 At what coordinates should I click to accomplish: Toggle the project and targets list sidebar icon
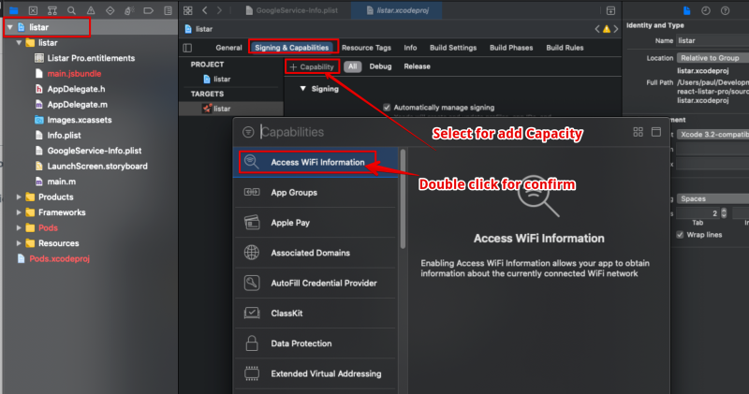187,48
